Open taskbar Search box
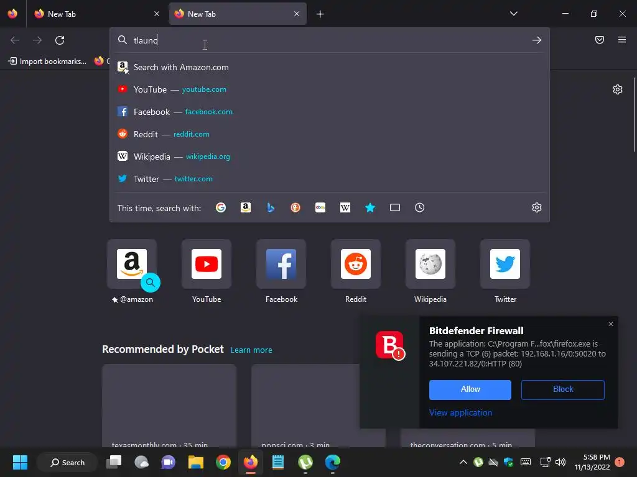 point(67,462)
